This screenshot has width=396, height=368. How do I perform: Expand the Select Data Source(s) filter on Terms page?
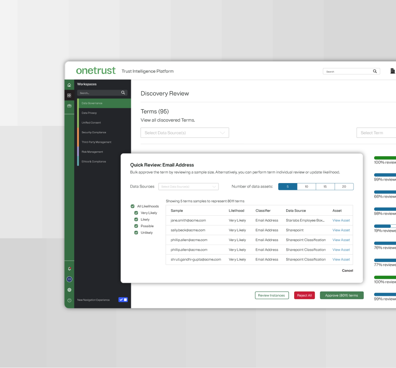point(185,133)
